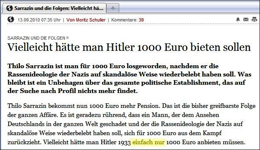
Task: Click the line starting Thilo Sarrazin bekommt nun
Action: [x=132, y=106]
